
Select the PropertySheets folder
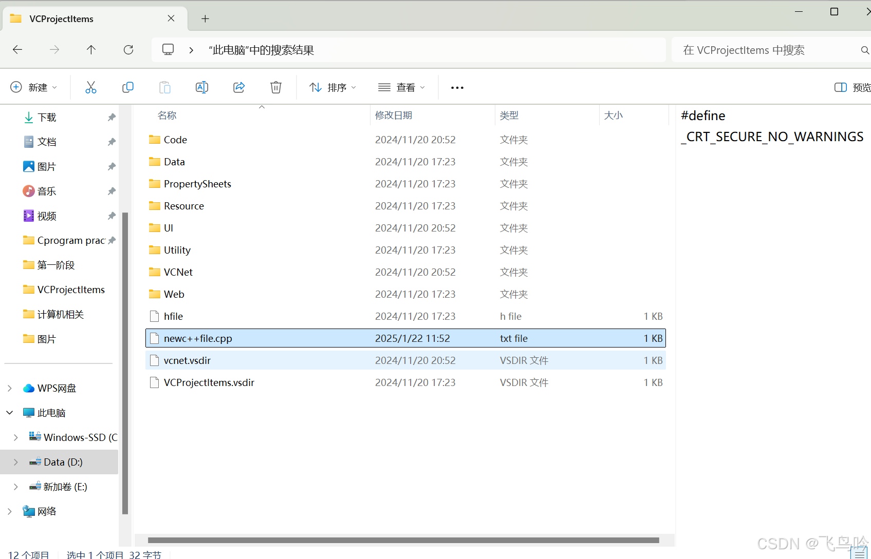(405, 184)
